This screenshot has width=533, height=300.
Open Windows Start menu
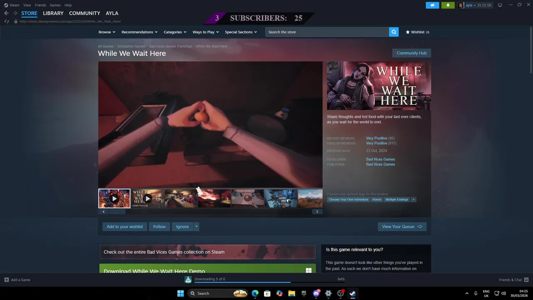pos(180,293)
